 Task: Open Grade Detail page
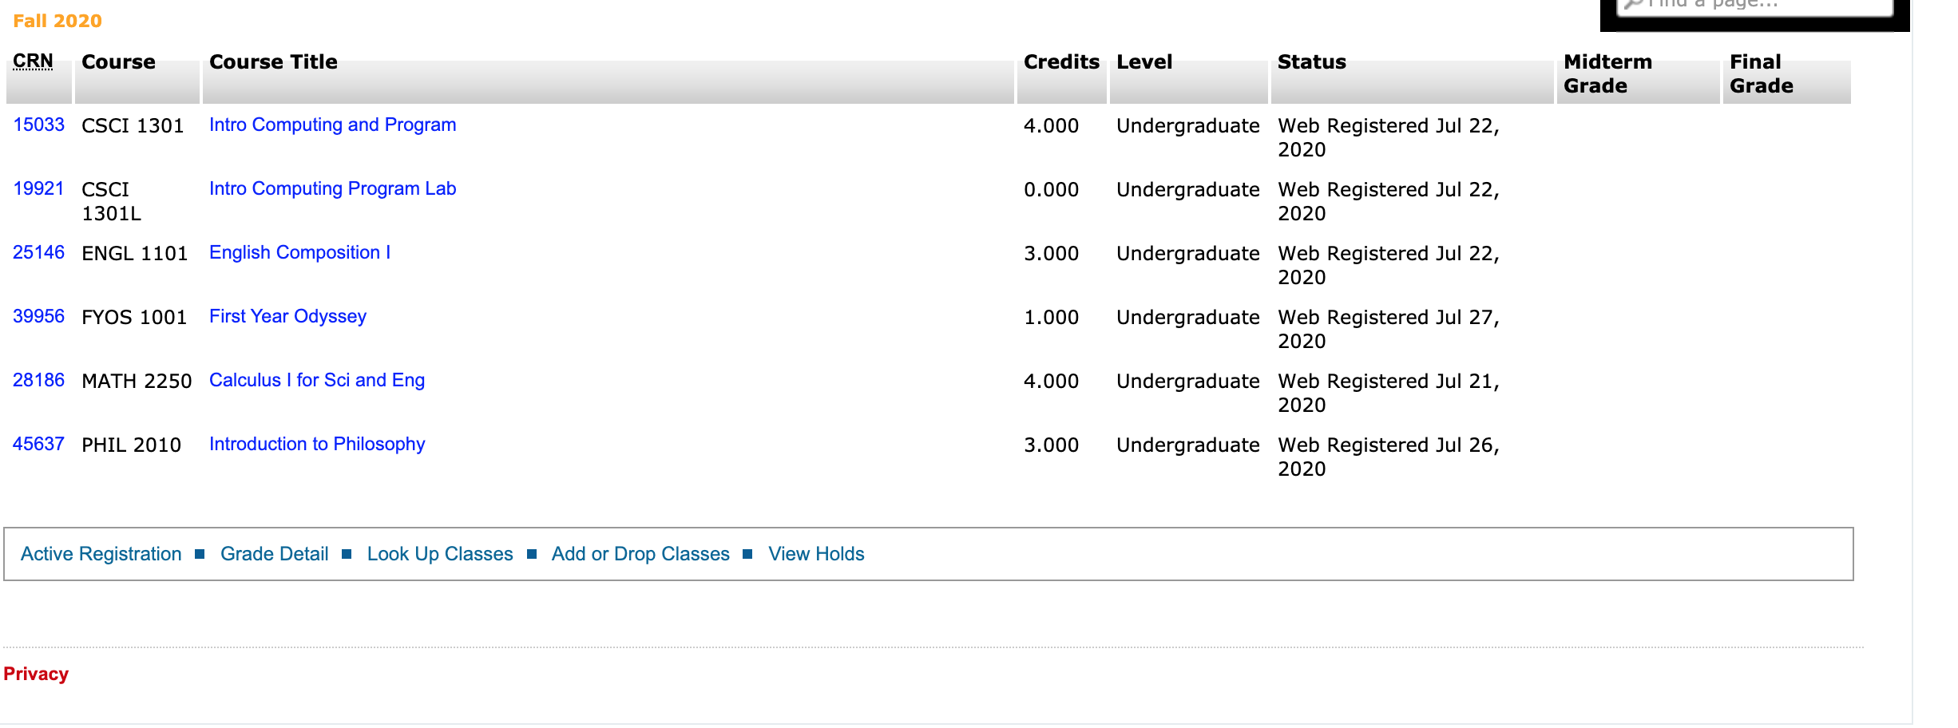point(274,554)
